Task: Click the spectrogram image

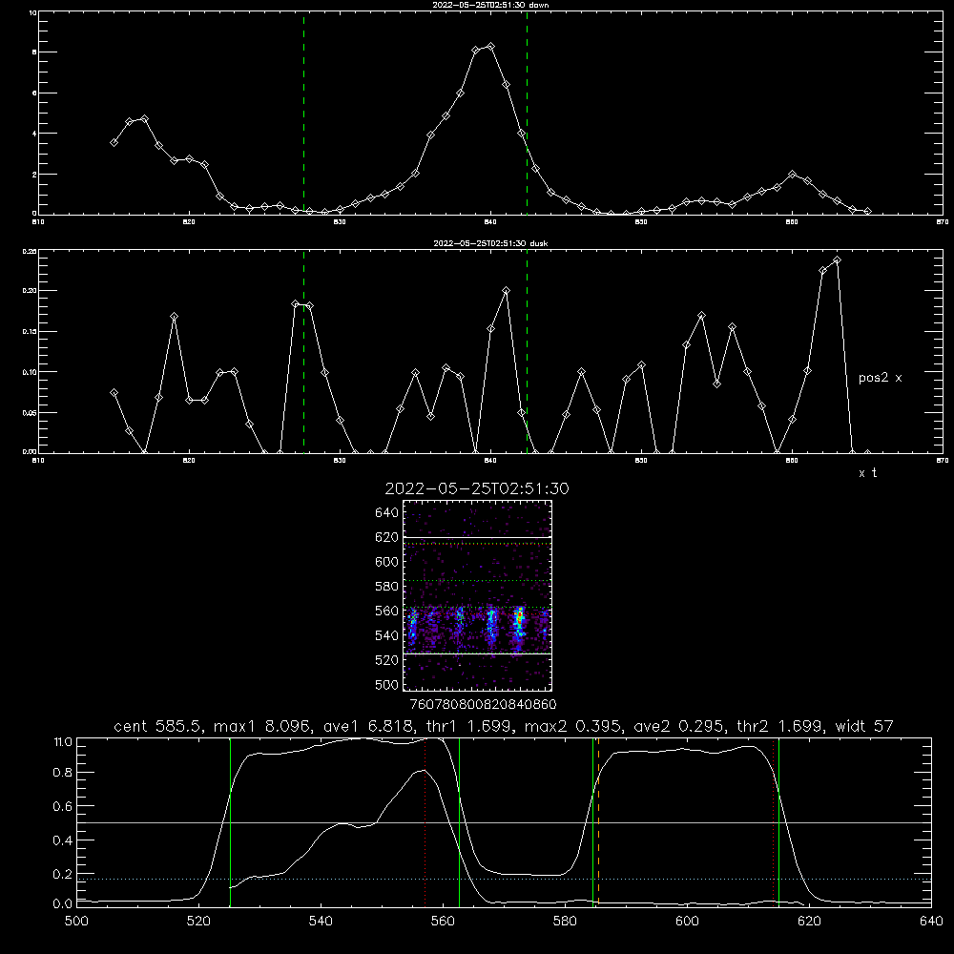Action: [477, 595]
